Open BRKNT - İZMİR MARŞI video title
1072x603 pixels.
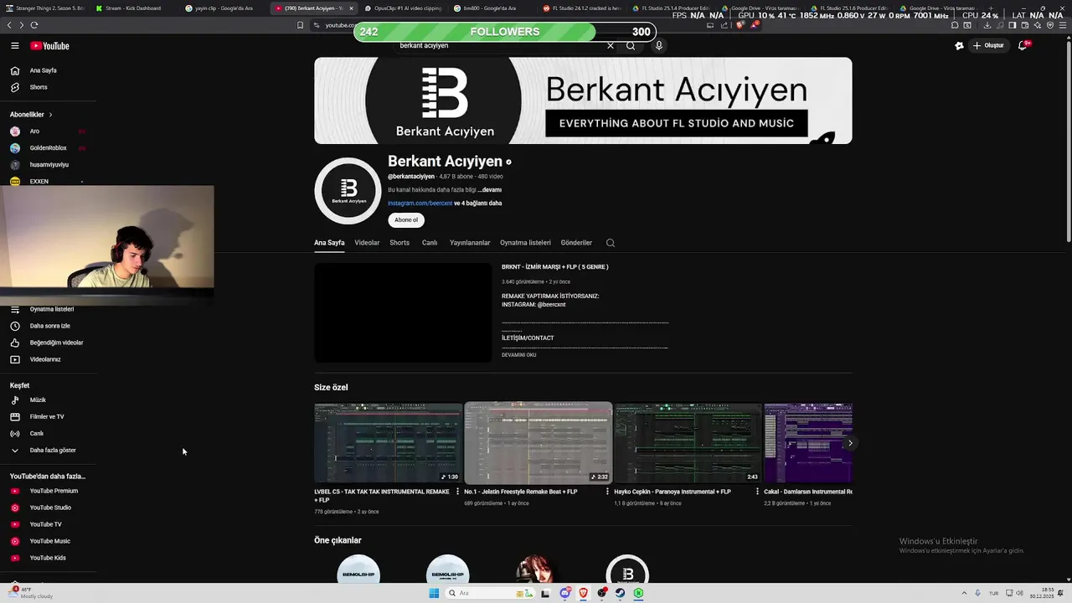(555, 267)
